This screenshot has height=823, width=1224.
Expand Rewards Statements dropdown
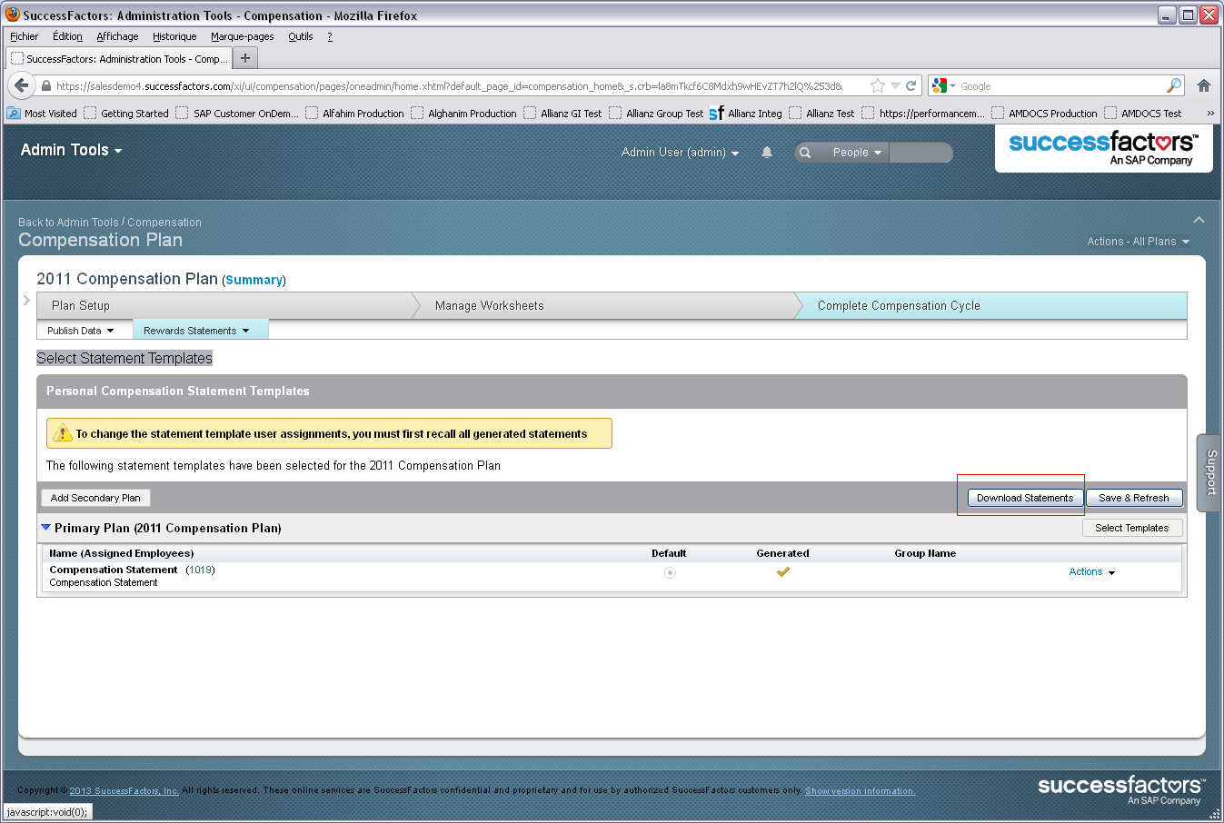(196, 331)
